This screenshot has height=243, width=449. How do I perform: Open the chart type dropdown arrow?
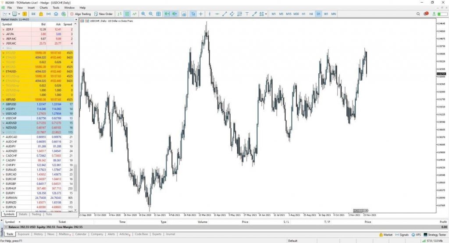(10, 14)
